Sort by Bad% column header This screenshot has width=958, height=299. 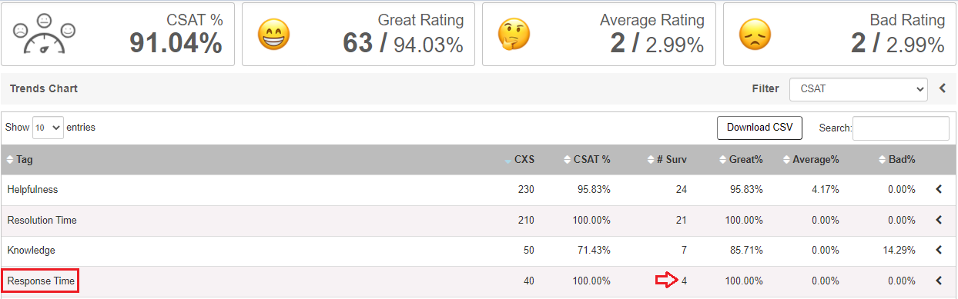click(x=896, y=160)
